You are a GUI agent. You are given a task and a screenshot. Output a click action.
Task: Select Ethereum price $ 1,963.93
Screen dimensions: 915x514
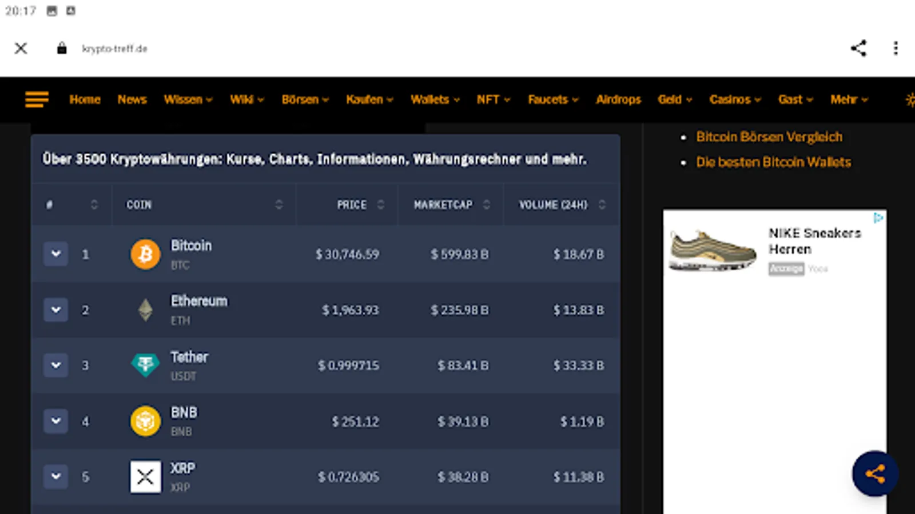(350, 310)
